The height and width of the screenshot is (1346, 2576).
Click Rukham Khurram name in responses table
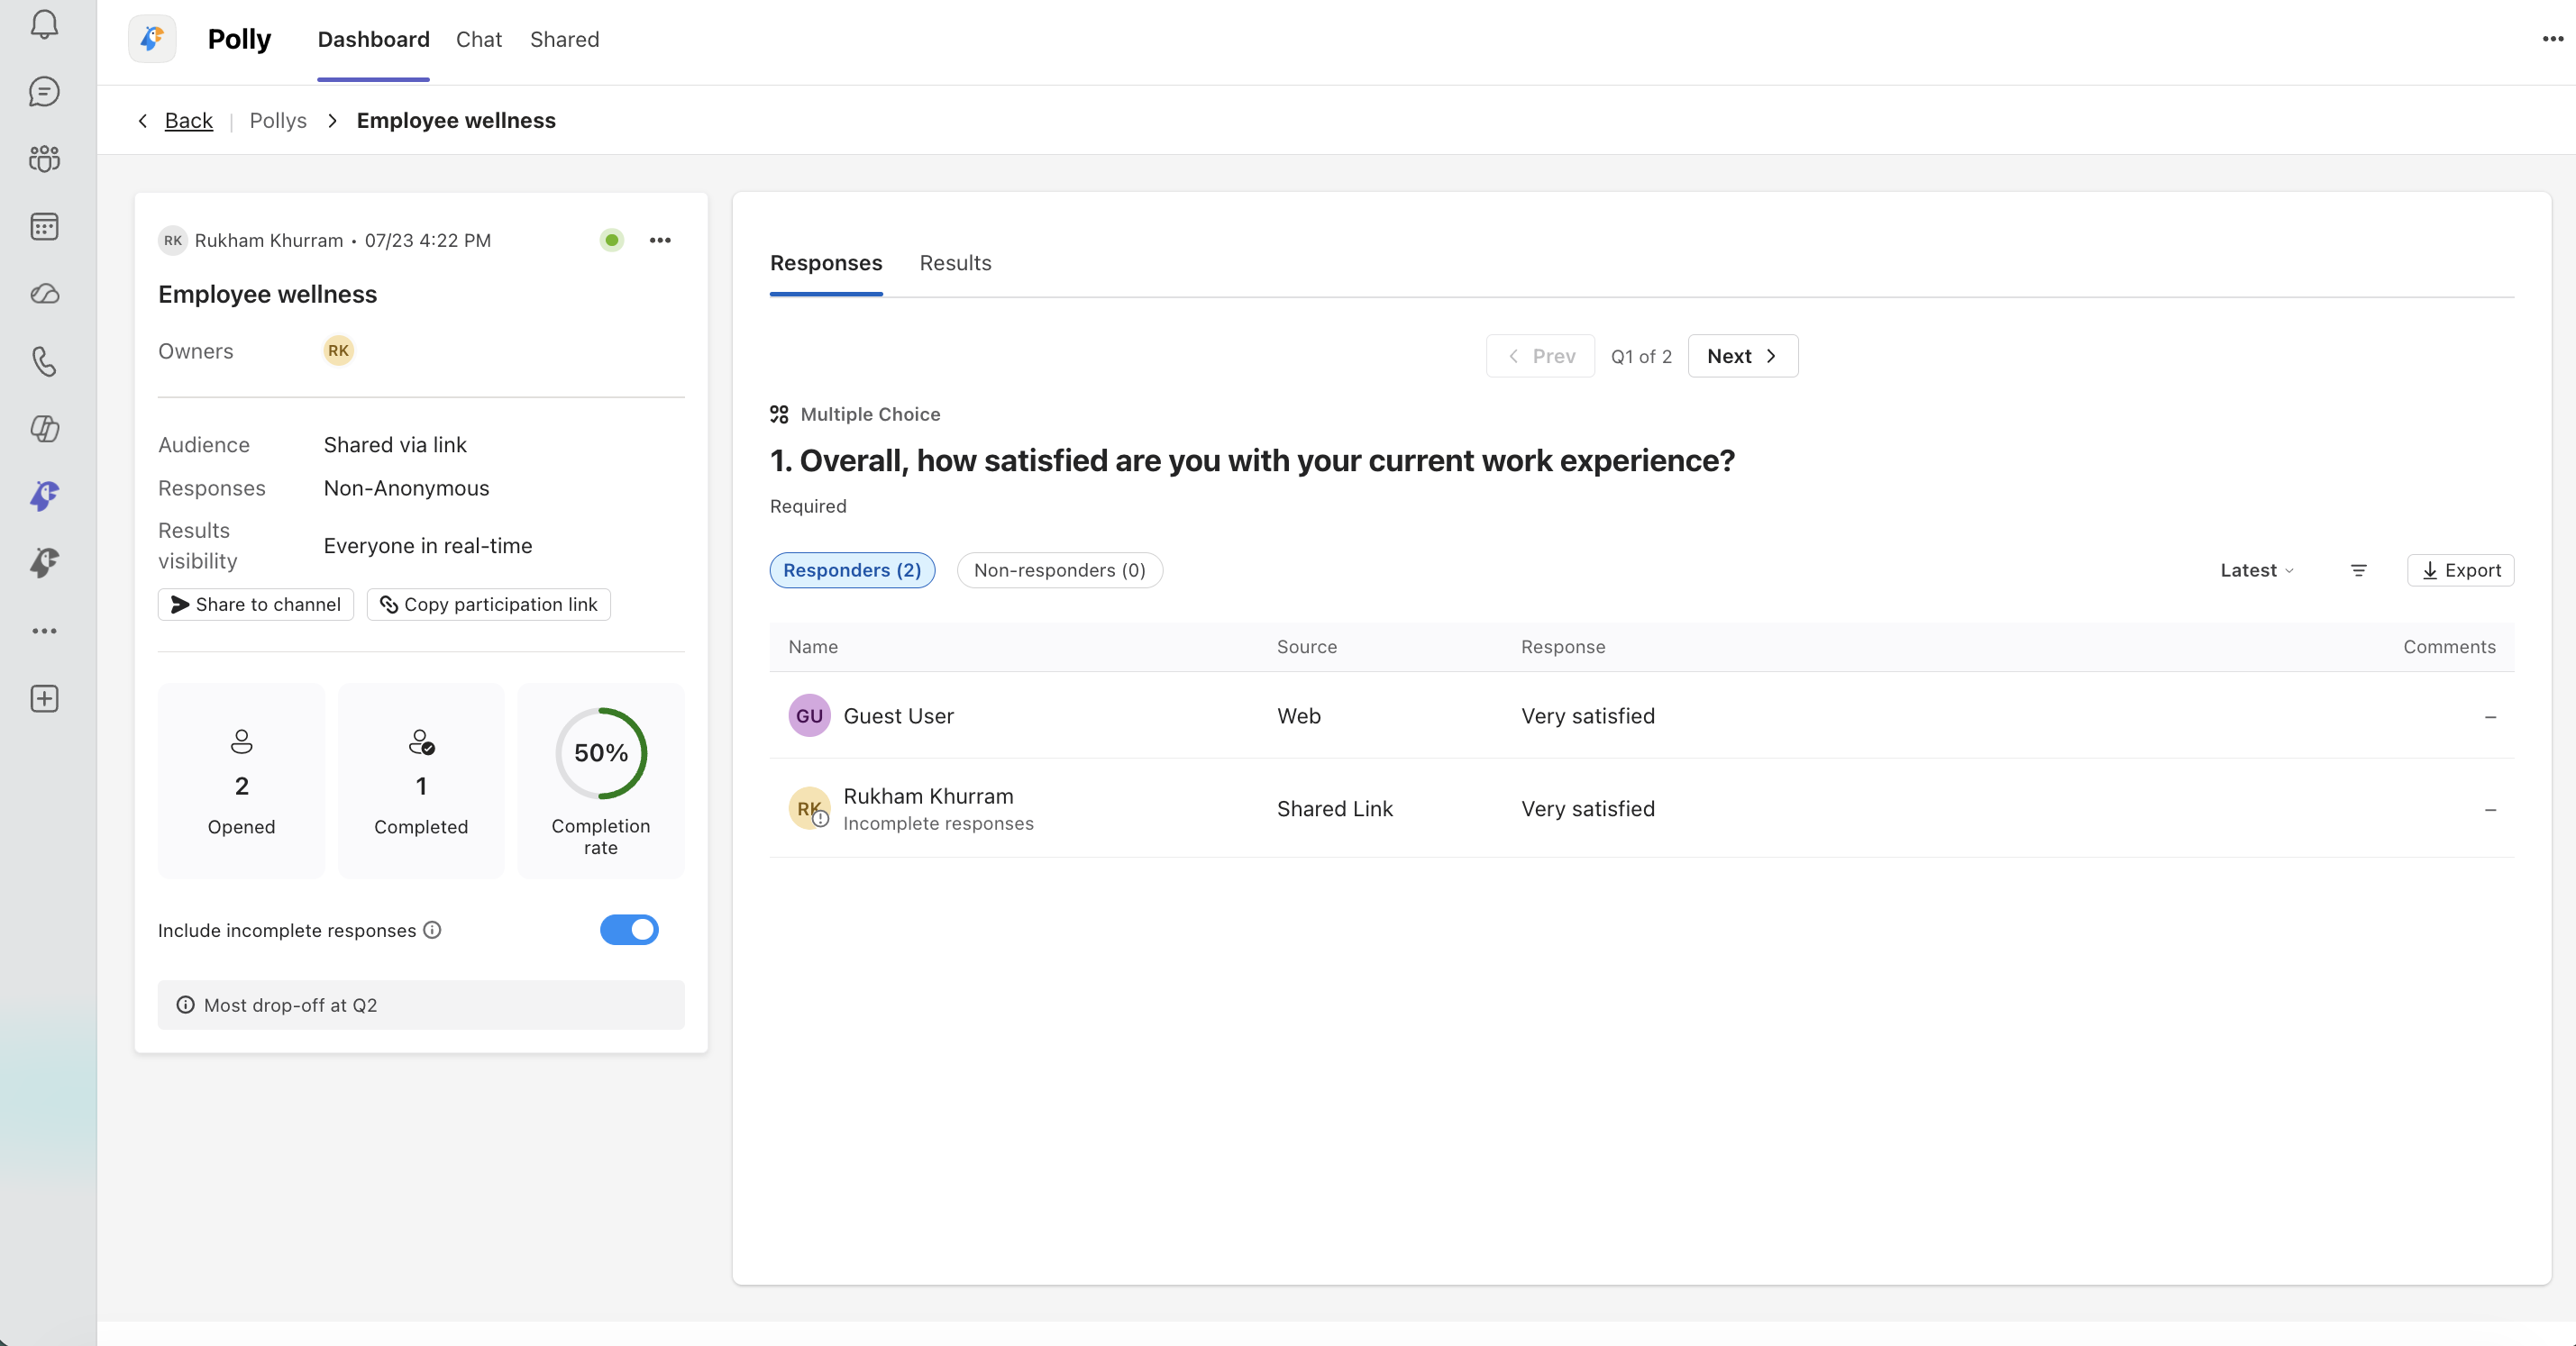coord(928,796)
